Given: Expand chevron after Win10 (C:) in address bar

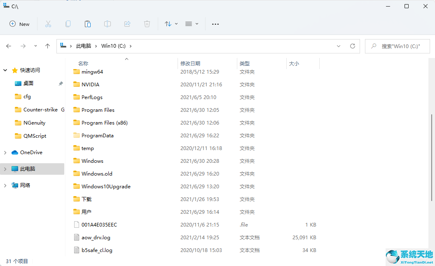Looking at the screenshot, I should pyautogui.click(x=131, y=46).
